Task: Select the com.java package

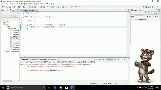Action: click(x=12, y=28)
